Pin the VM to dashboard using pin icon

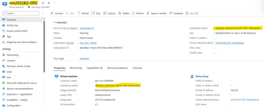click(43, 3)
